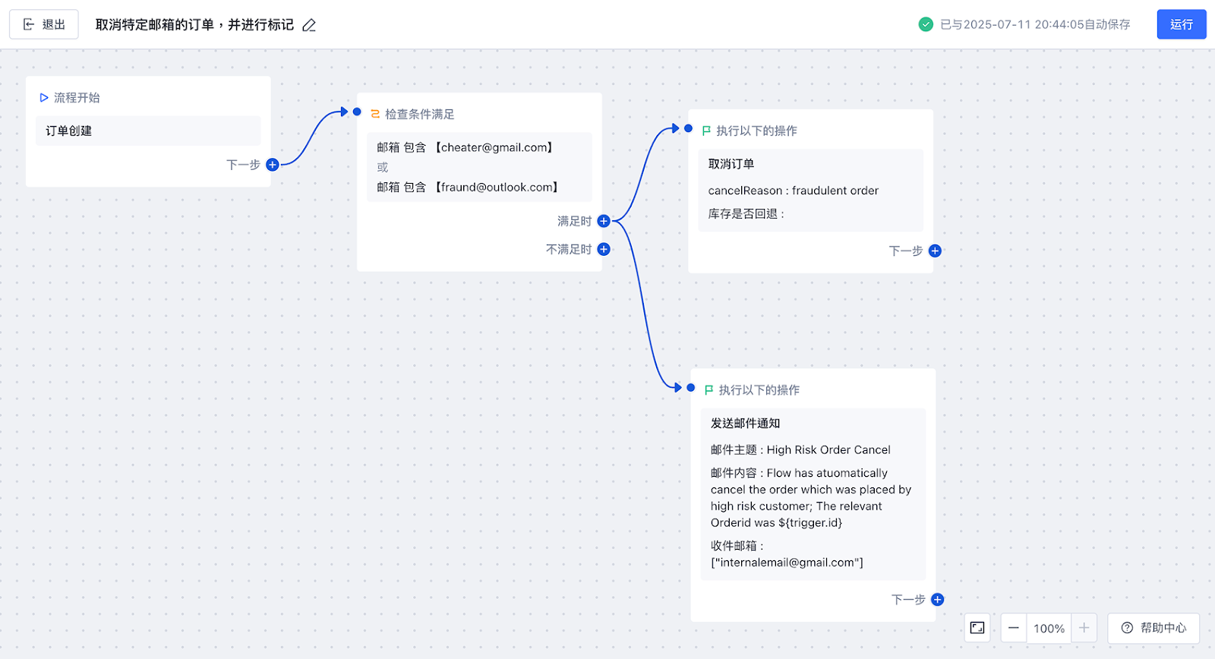Zoom out with the minus button
The width and height of the screenshot is (1215, 659).
click(1013, 628)
